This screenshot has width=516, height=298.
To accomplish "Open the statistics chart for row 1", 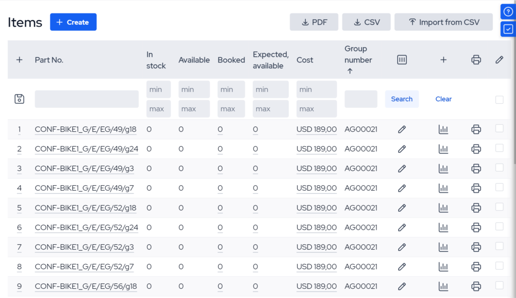I will click(443, 129).
